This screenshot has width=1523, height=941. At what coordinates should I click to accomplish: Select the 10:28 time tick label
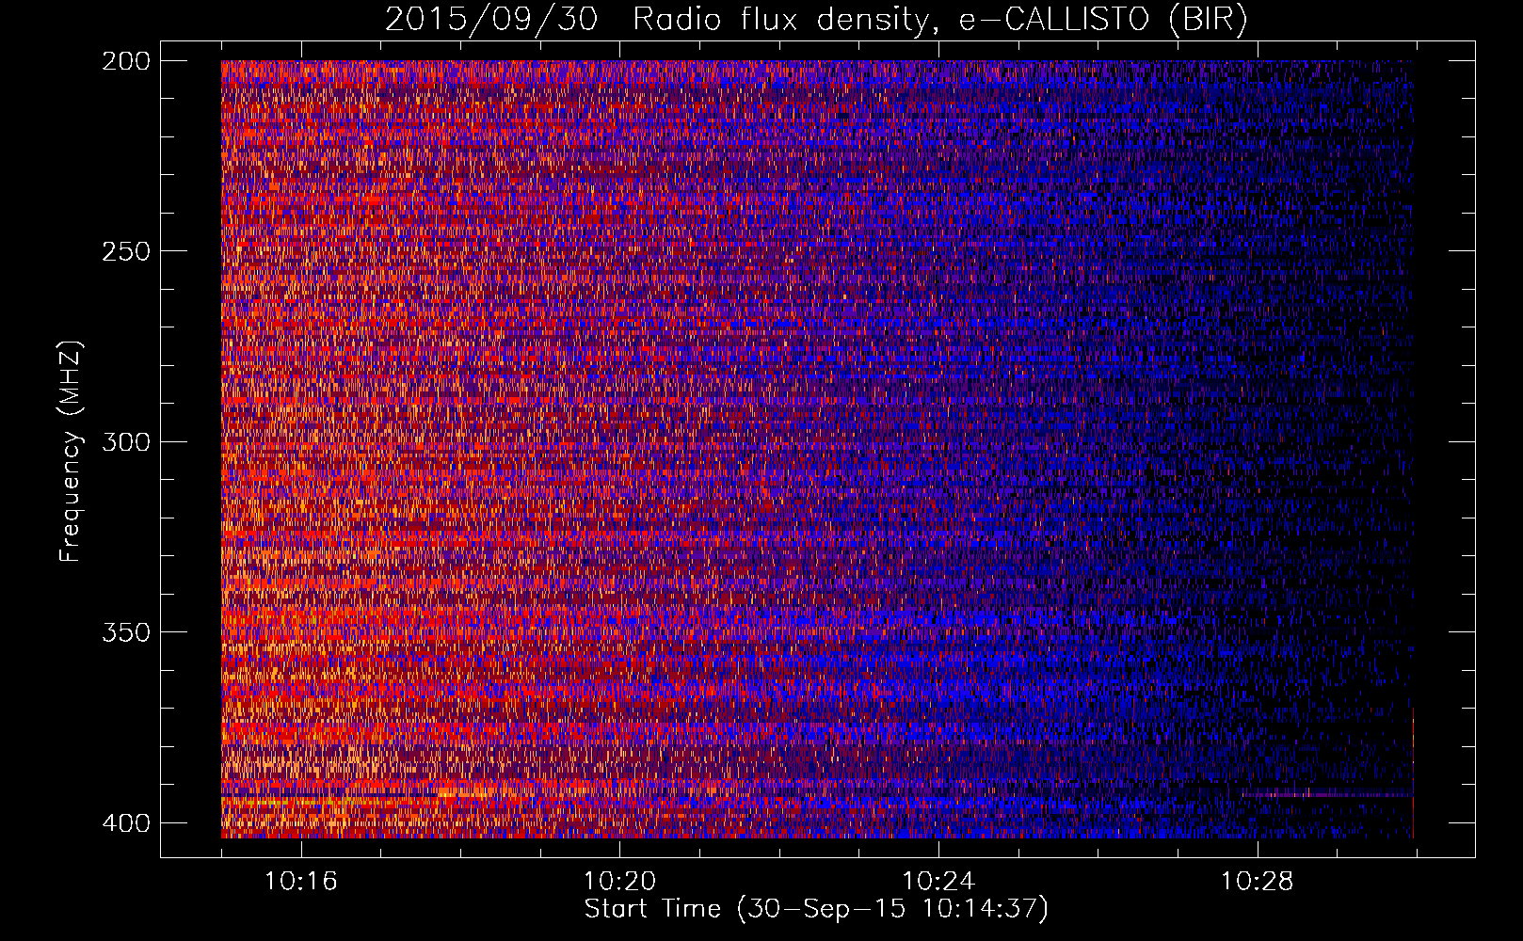(x=1258, y=882)
